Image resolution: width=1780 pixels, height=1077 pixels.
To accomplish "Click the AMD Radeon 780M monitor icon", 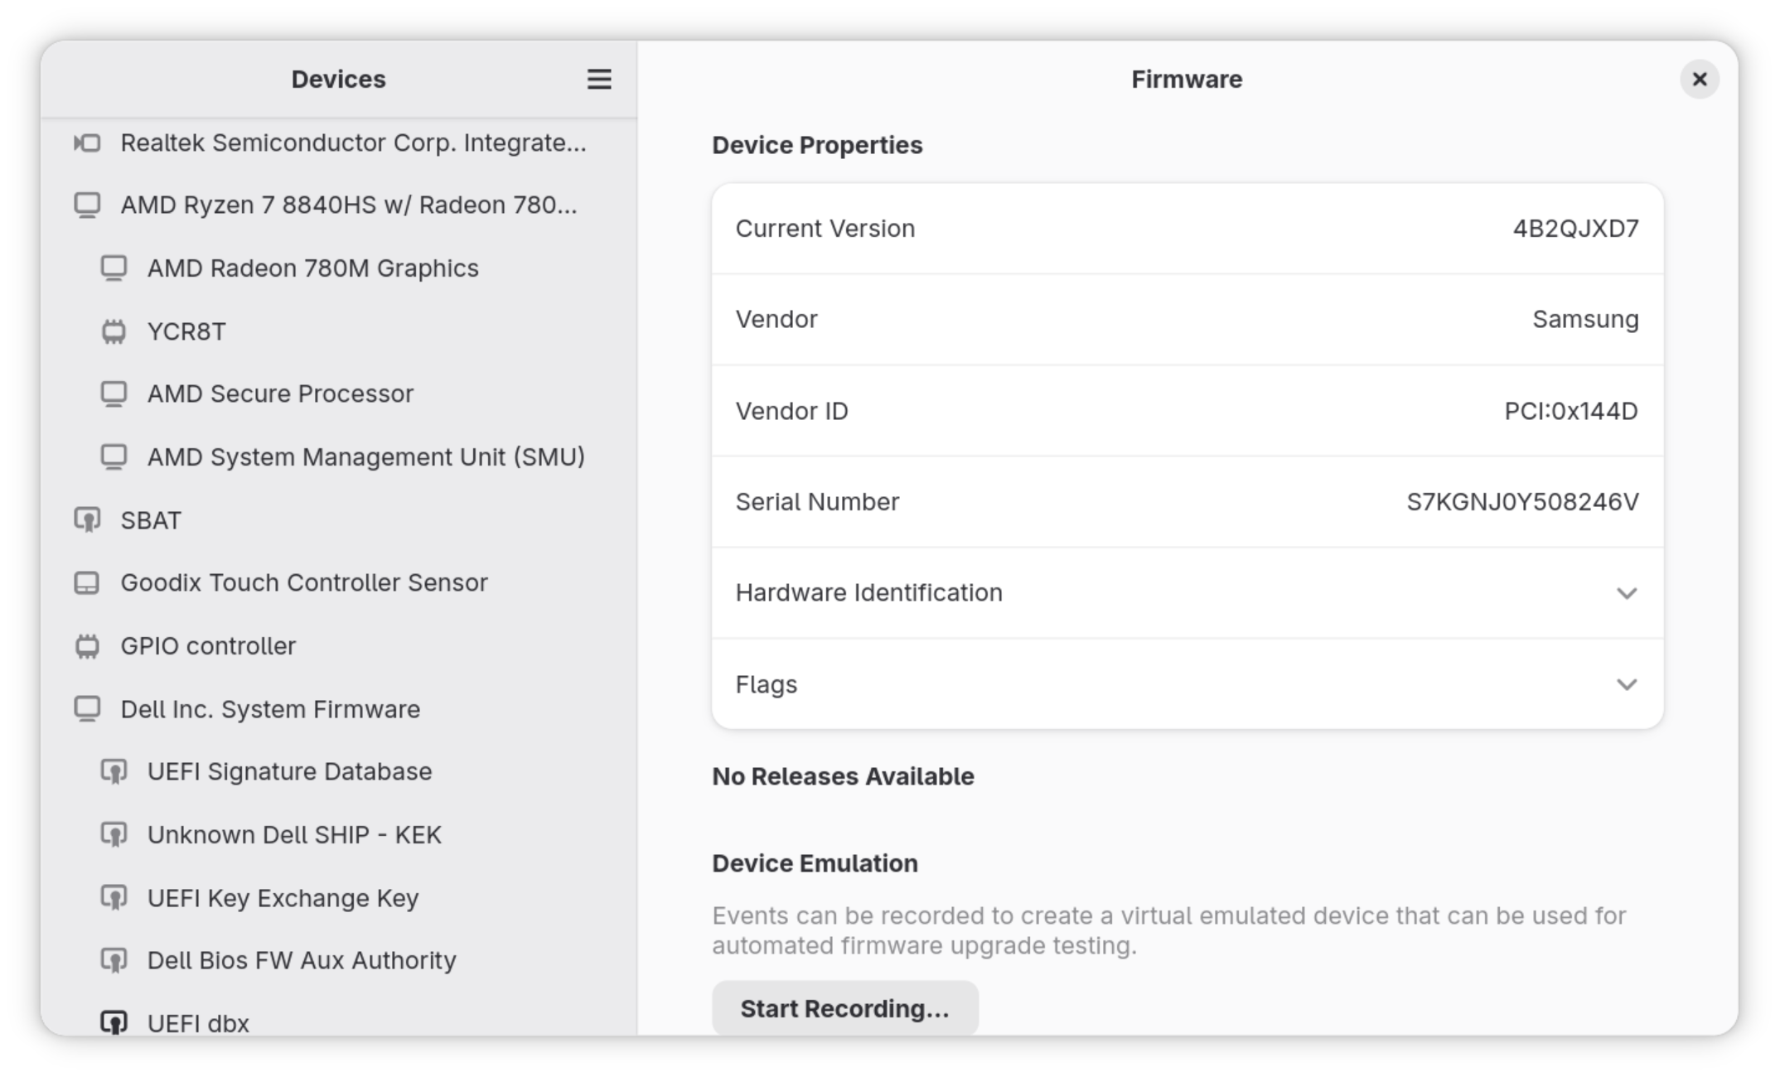I will pos(114,268).
